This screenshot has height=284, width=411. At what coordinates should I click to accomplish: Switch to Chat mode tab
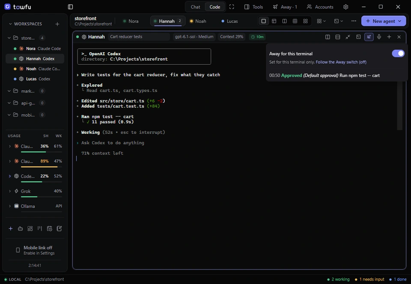click(195, 7)
